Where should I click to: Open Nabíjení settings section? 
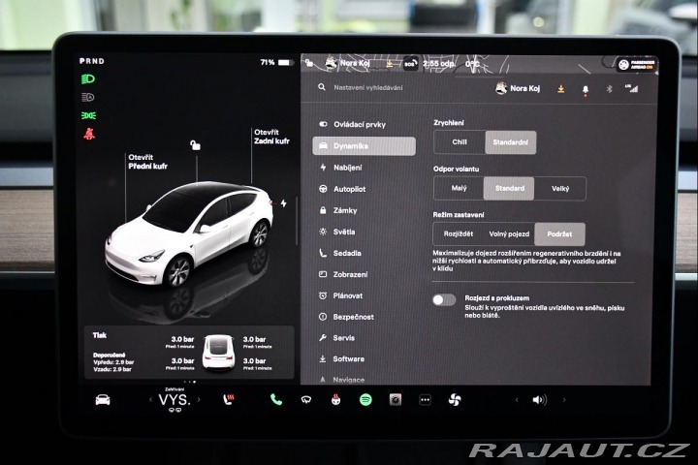pos(365,168)
